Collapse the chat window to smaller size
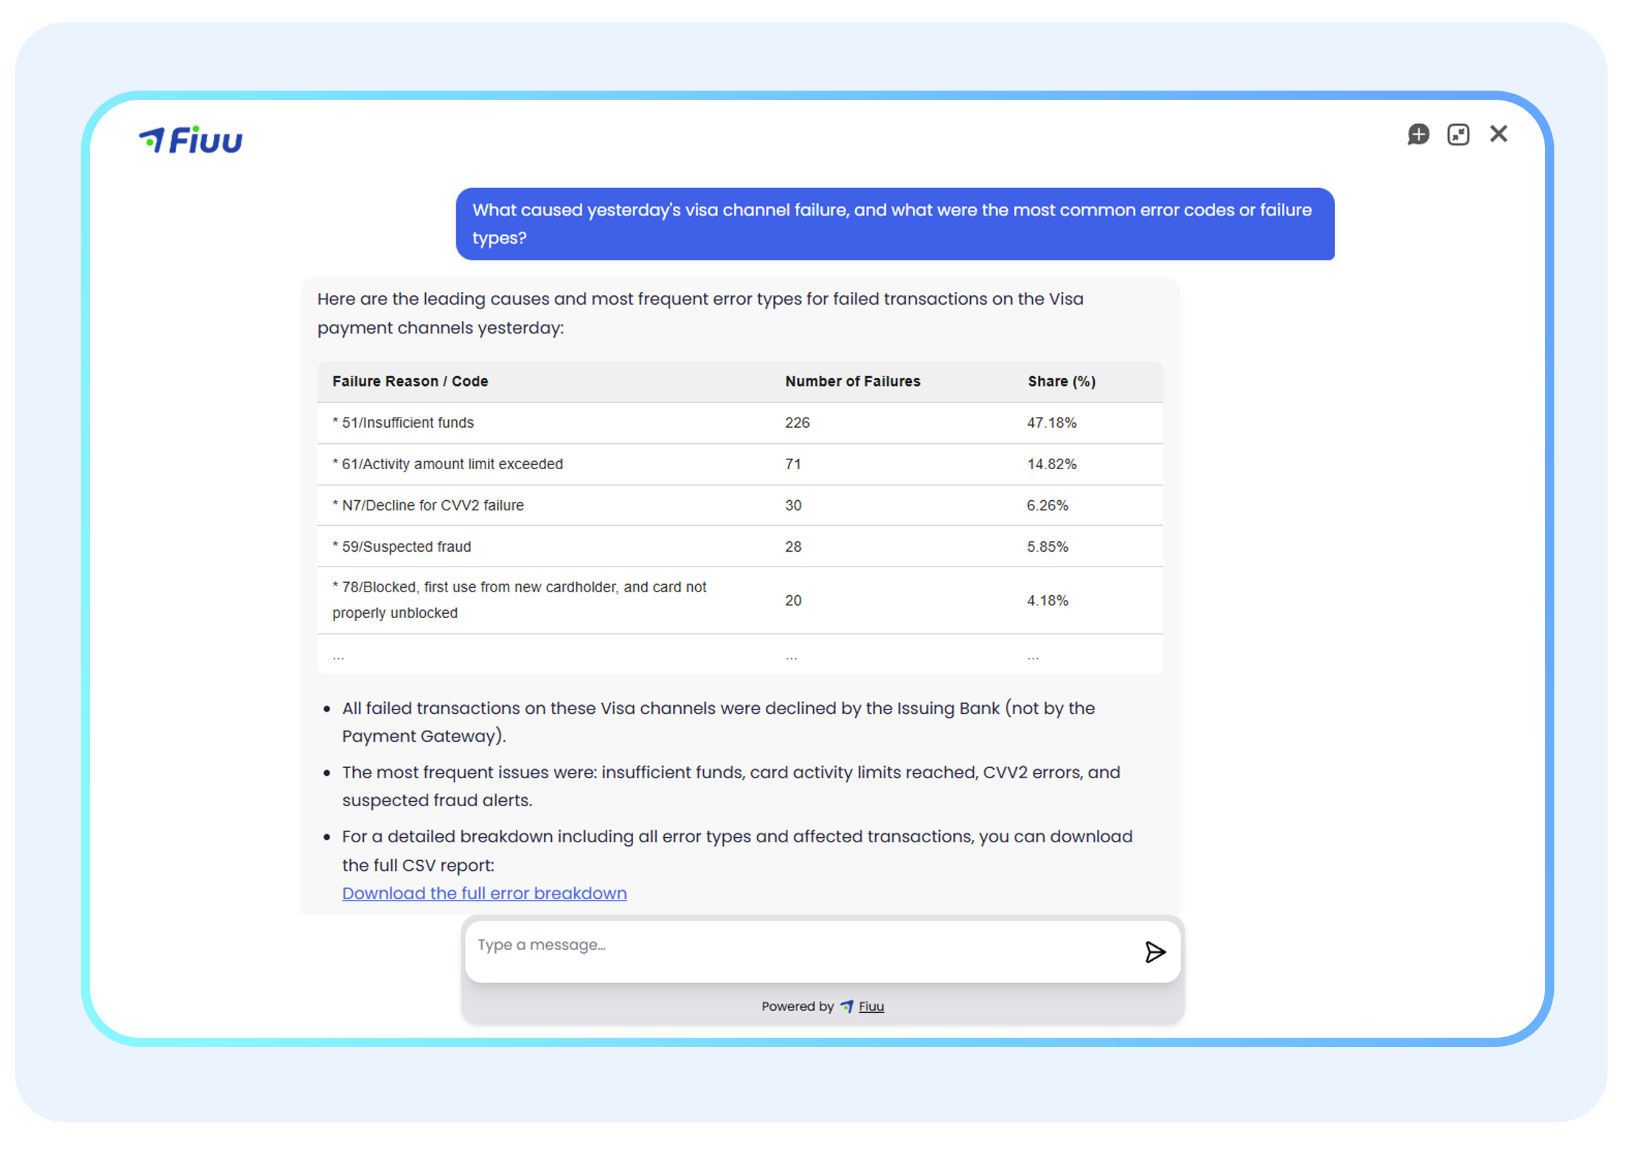Screen dimensions: 1635x1155 click(x=1457, y=135)
